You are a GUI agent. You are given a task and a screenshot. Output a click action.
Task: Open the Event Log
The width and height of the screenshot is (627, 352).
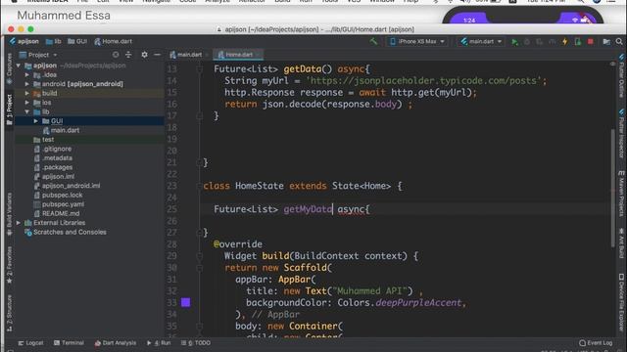coord(596,343)
